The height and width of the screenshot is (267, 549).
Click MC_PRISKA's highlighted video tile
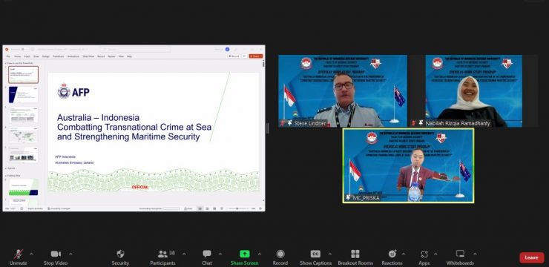(x=408, y=165)
